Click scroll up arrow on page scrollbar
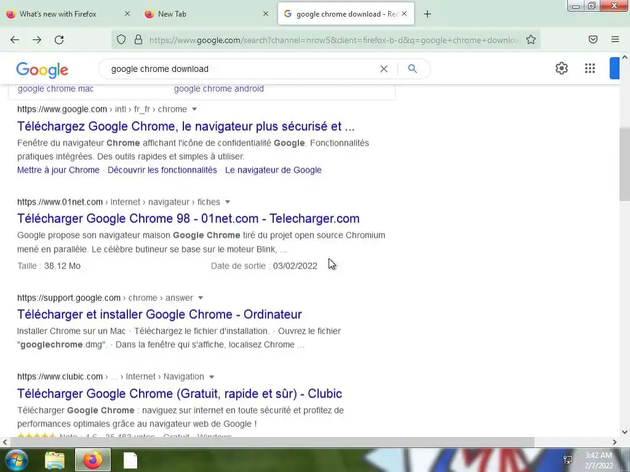The height and width of the screenshot is (472, 630). (624, 57)
